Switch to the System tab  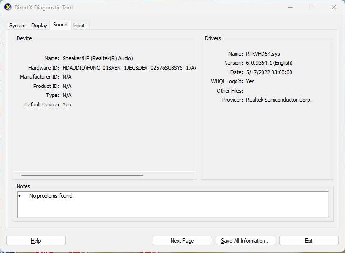(x=18, y=26)
